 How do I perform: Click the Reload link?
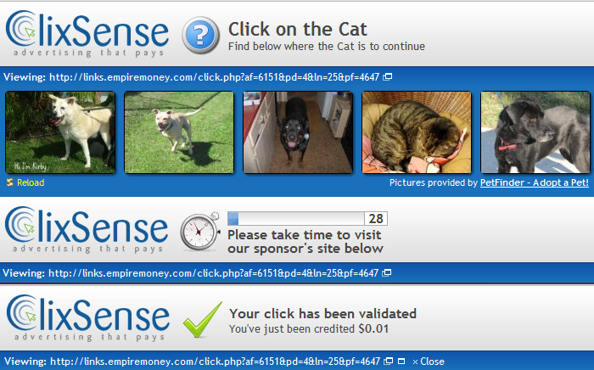click(x=31, y=182)
